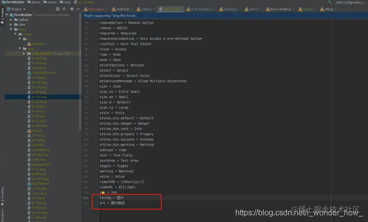The width and height of the screenshot is (368, 222).
Task: Toggle the 1: Project side tool window
Action: coord(2,16)
